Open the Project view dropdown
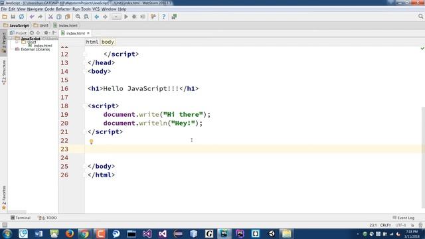425x239 pixels. click(18, 33)
